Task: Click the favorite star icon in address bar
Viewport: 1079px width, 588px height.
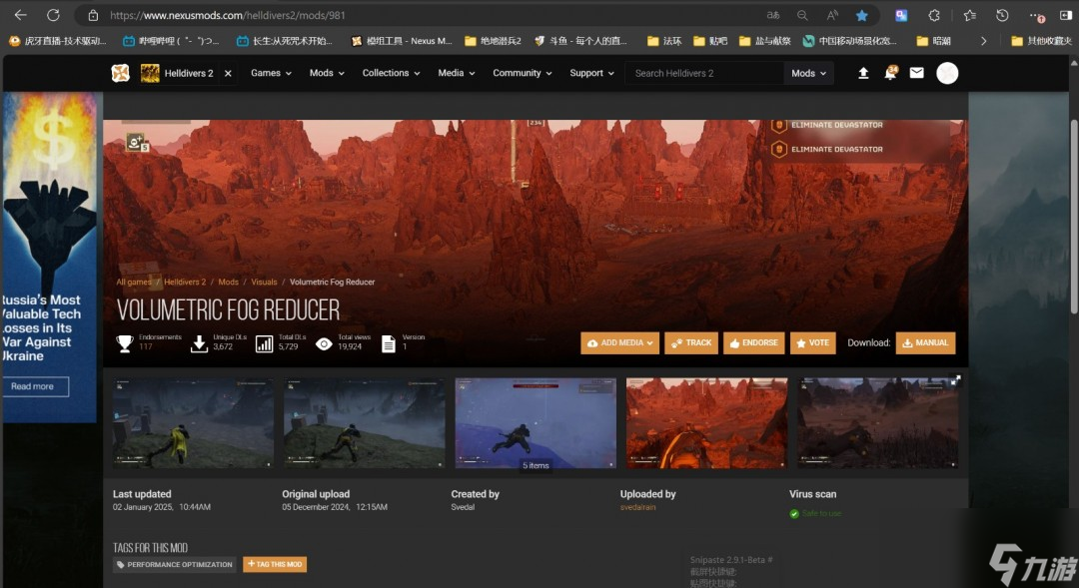Action: [x=861, y=15]
